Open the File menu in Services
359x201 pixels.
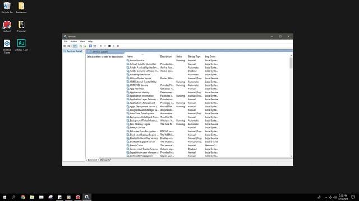point(66,41)
